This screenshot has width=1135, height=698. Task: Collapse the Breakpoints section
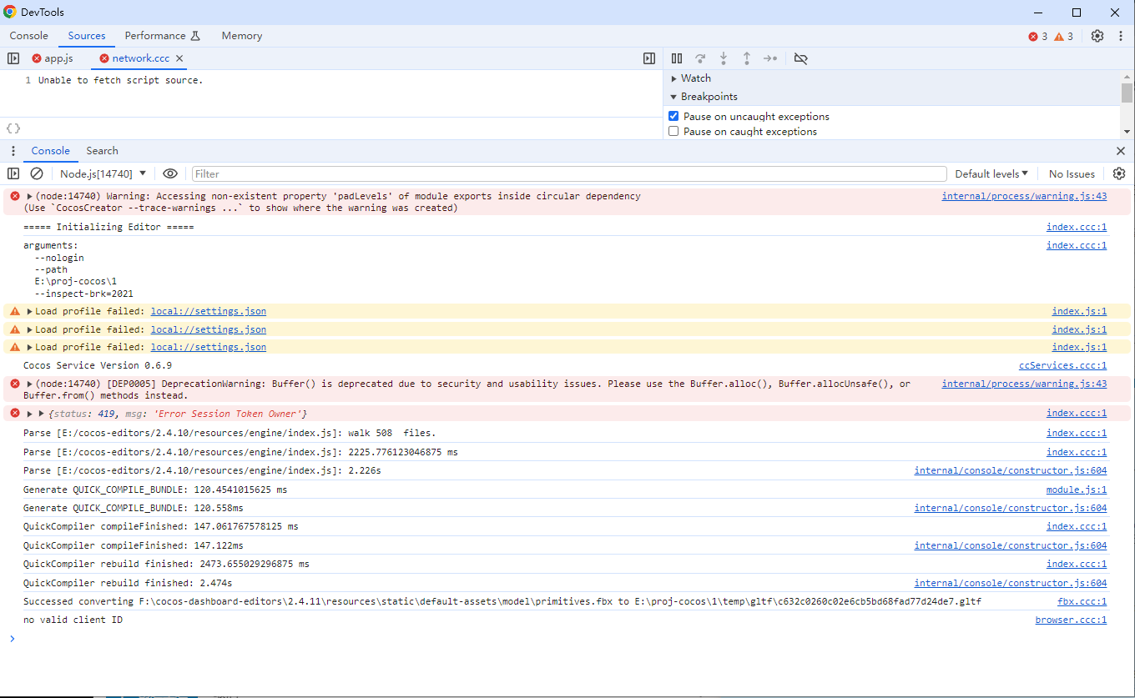click(x=674, y=97)
